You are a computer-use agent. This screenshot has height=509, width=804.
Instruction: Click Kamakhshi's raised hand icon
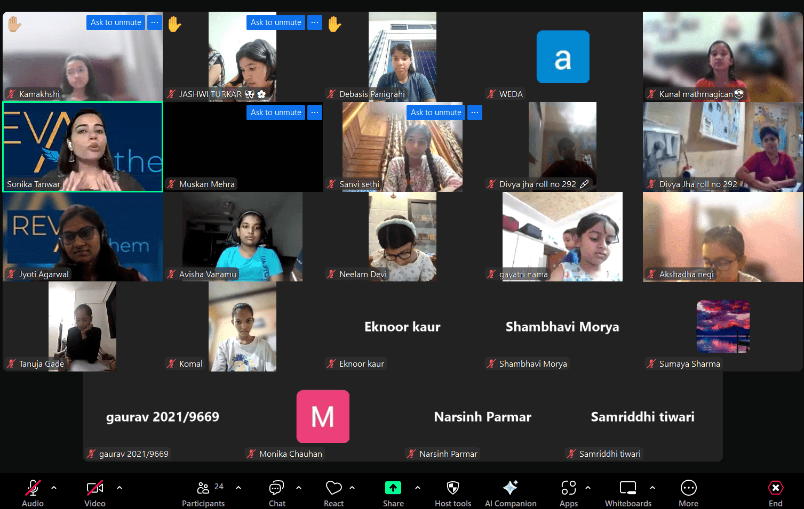point(14,24)
